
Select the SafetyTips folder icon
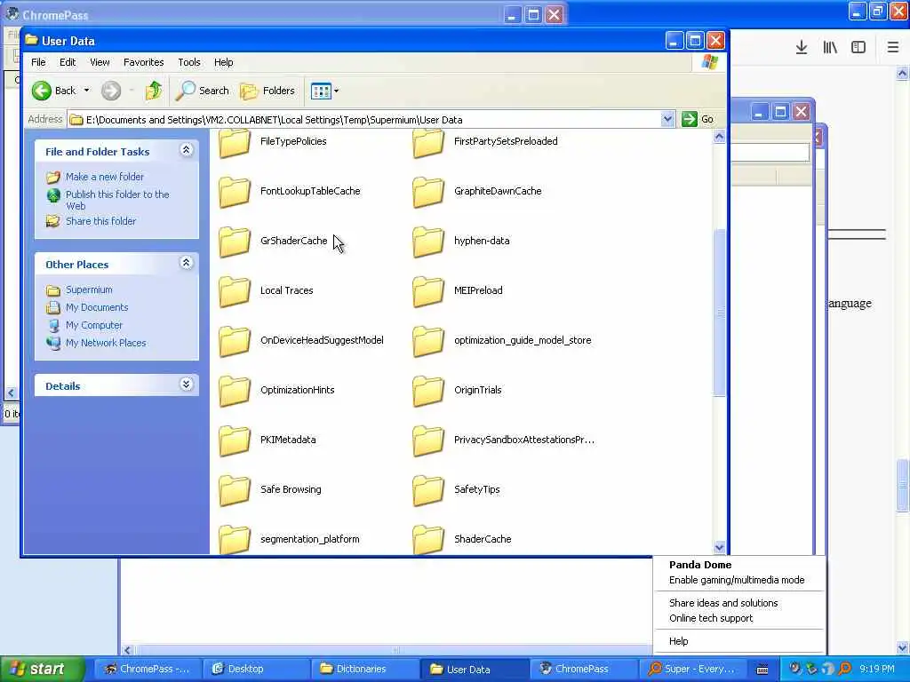(x=428, y=490)
